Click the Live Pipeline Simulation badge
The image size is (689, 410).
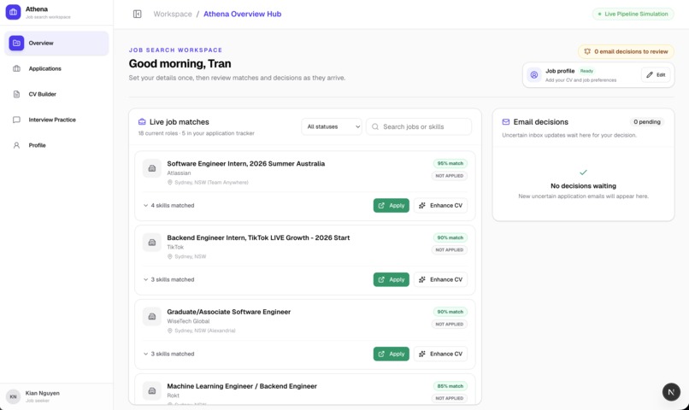[x=633, y=14]
